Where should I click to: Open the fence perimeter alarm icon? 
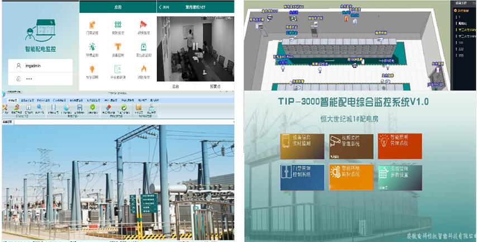tap(118, 25)
